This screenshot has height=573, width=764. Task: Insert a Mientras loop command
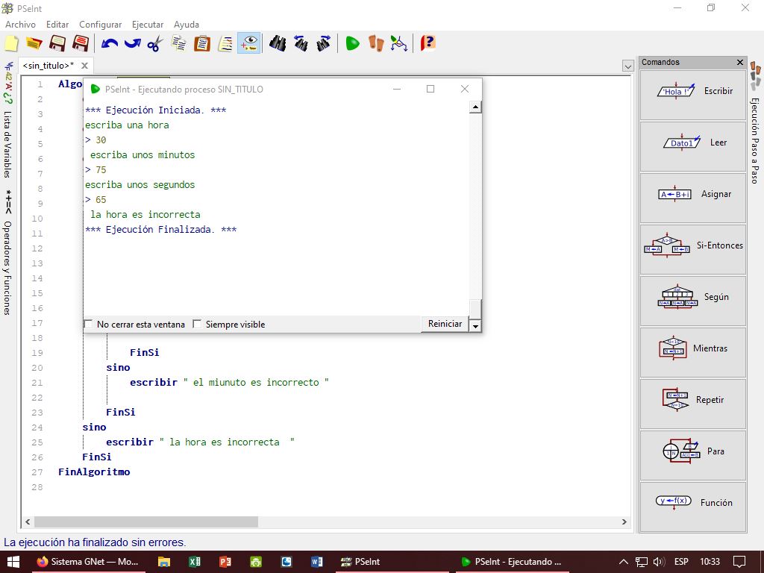click(x=692, y=348)
